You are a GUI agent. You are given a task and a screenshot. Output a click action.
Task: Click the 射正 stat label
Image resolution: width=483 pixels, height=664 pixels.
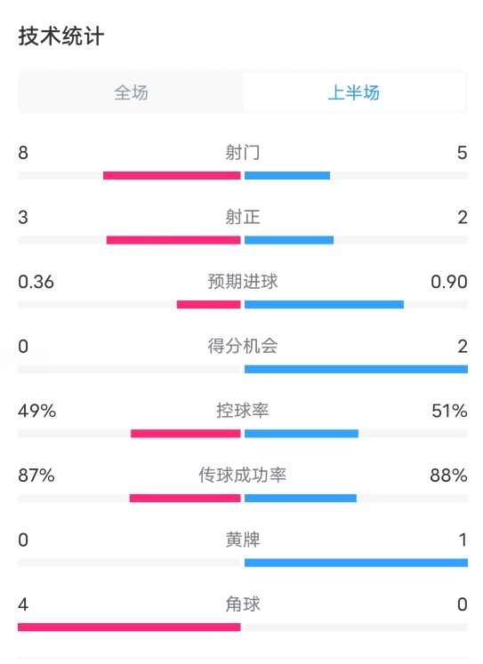click(x=242, y=217)
